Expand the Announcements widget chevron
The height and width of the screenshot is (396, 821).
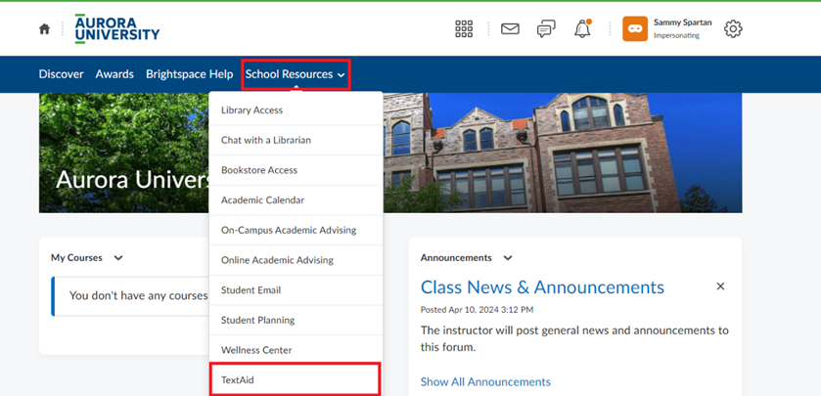[507, 258]
